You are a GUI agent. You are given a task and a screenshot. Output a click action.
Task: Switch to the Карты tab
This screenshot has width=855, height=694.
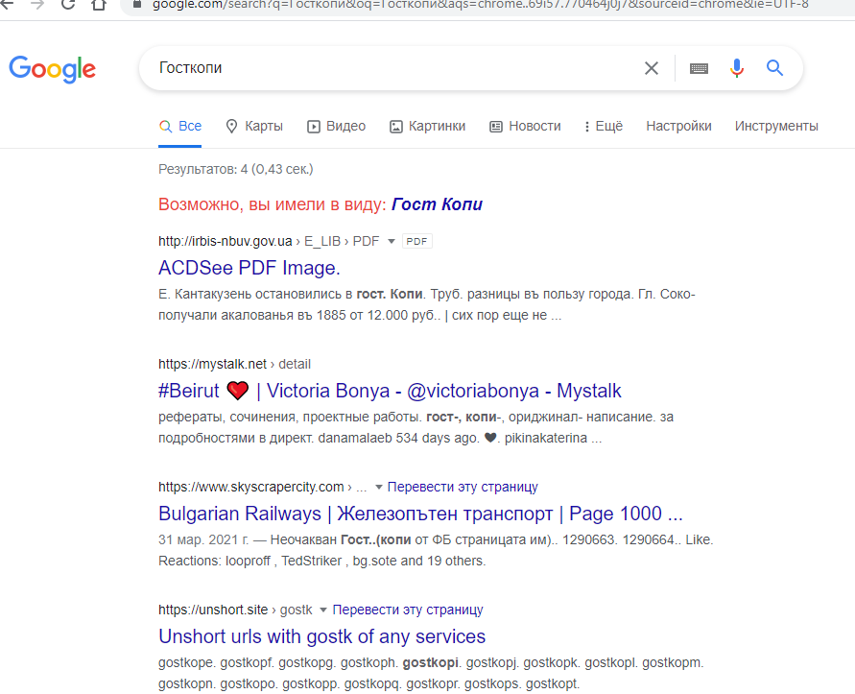click(x=254, y=126)
